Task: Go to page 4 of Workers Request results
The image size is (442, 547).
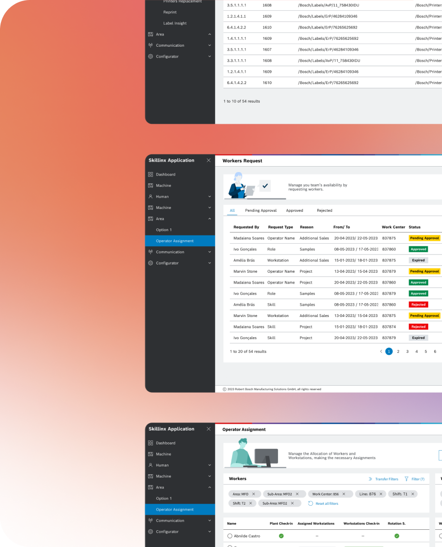Action: [416, 352]
